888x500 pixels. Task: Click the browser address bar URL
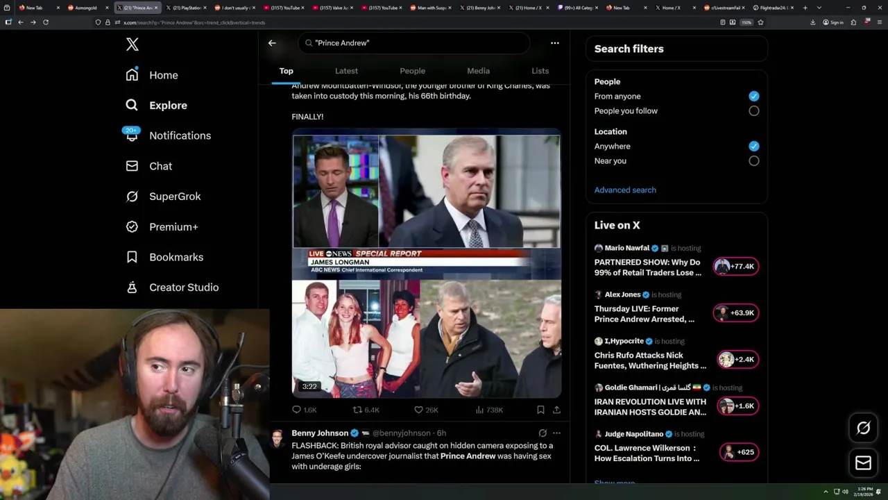(x=194, y=22)
